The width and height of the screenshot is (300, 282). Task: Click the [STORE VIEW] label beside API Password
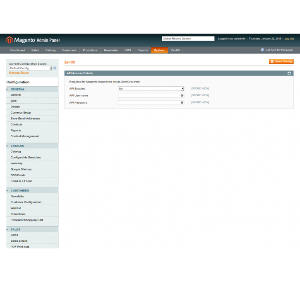pyautogui.click(x=200, y=102)
